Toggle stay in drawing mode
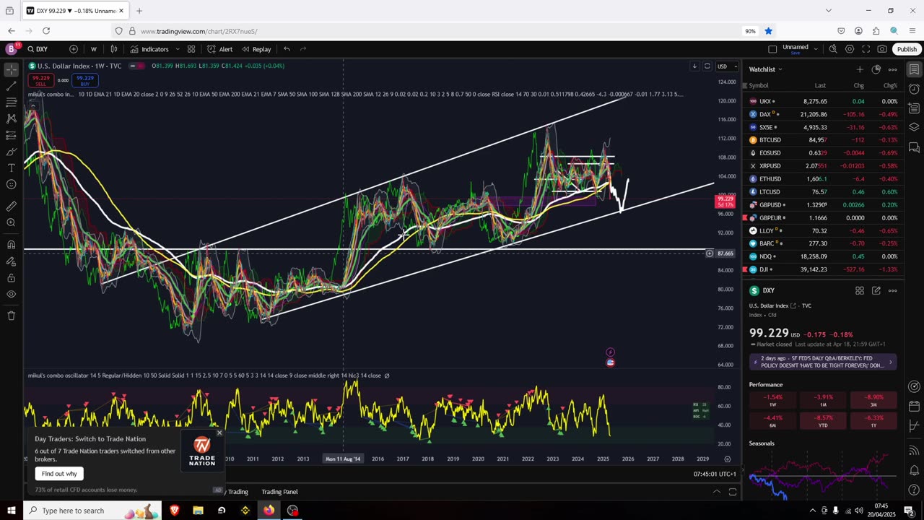This screenshot has height=520, width=924. [11, 261]
